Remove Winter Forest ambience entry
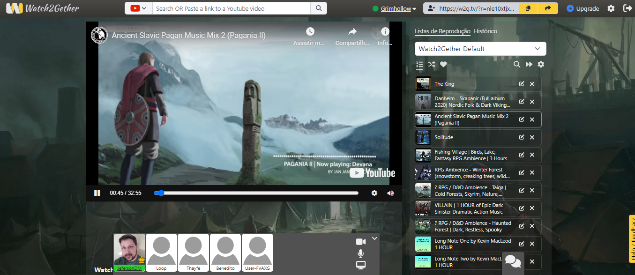635x275 pixels. (x=532, y=173)
